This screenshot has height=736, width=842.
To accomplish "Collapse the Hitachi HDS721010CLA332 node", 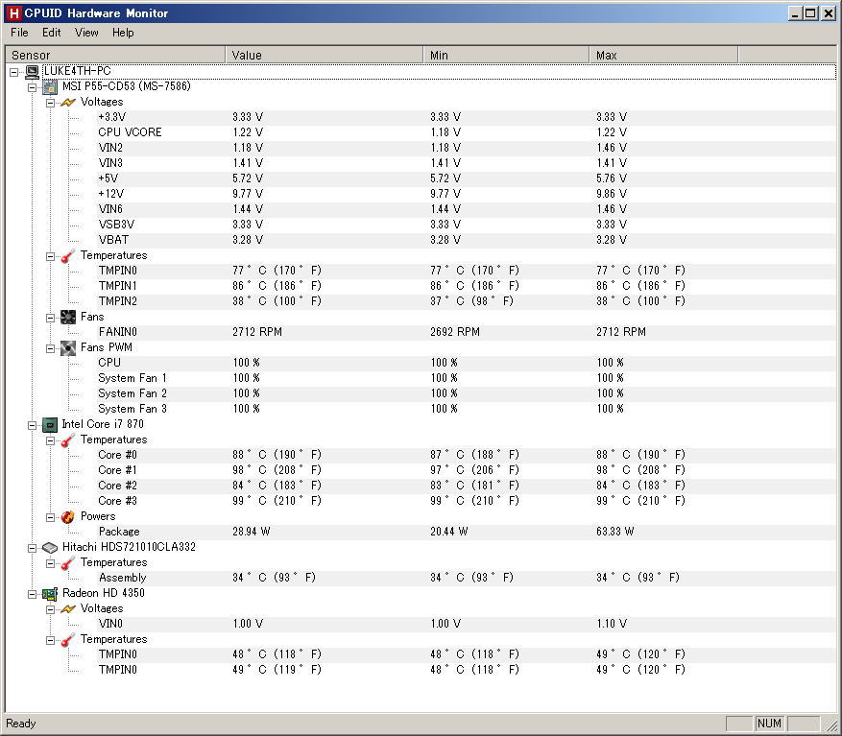I will point(33,548).
